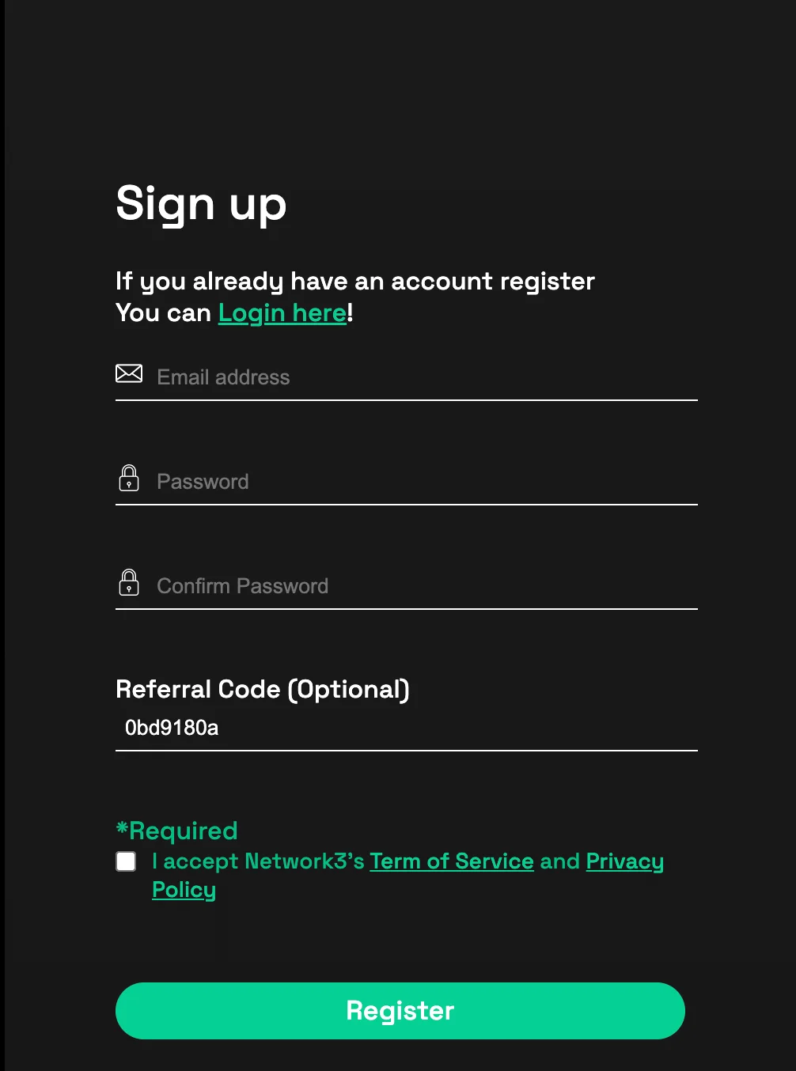Click the padlock icon beside Confirm Password
The width and height of the screenshot is (796, 1071).
pyautogui.click(x=129, y=582)
